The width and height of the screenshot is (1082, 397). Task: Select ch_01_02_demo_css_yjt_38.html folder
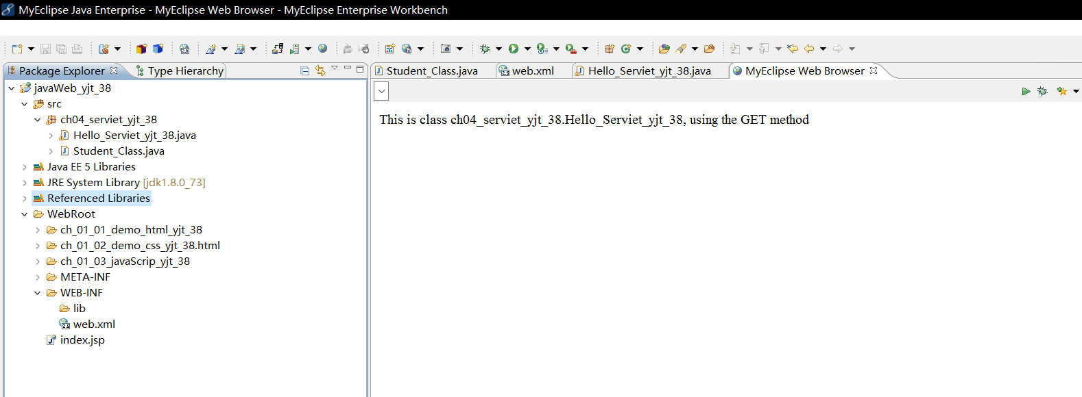pyautogui.click(x=140, y=246)
